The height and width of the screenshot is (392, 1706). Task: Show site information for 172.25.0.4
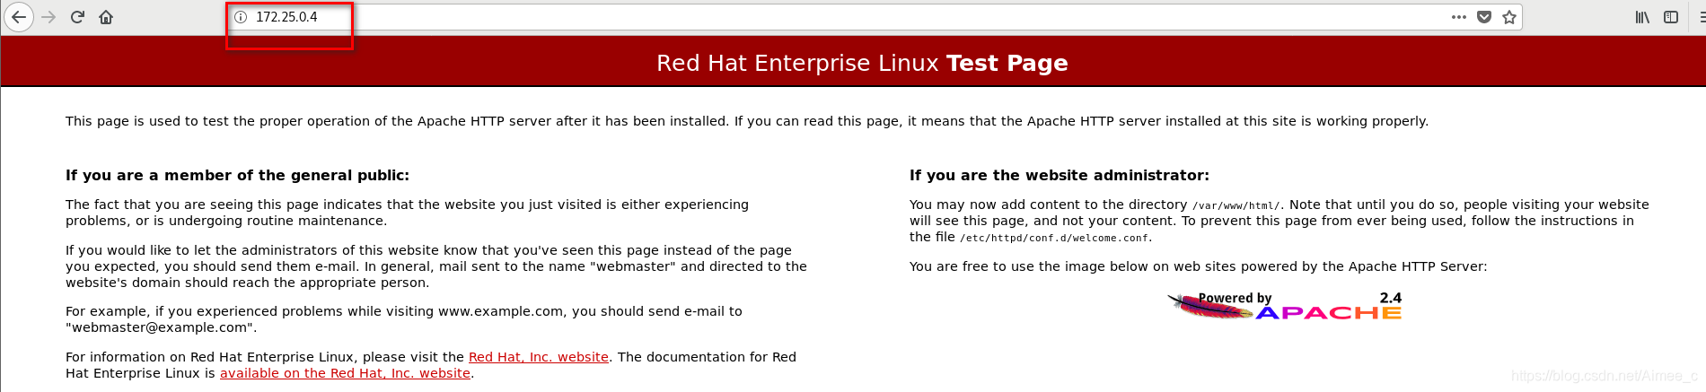click(x=241, y=17)
